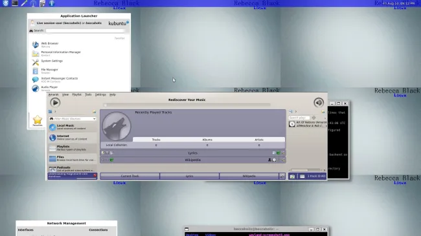Open the Settings menu in Amarok
The image size is (421, 236).
[x=100, y=94]
